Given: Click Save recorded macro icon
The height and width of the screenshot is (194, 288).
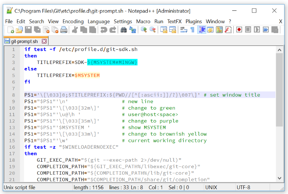Looking at the screenshot, I should tap(275, 30).
